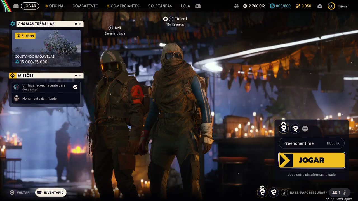358x201 pixels.
Task: Select mission 'Um lugar aconchegante para descansar'
Action: tap(46, 87)
